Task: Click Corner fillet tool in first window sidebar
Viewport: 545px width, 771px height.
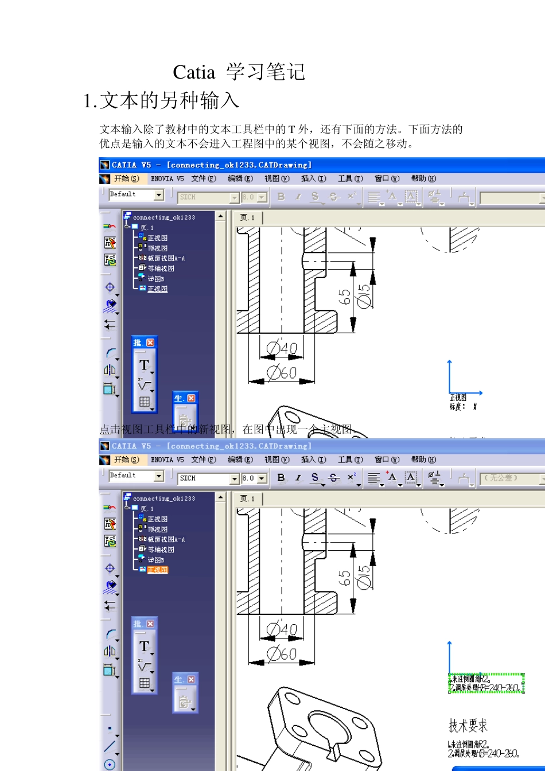Action: [110, 353]
